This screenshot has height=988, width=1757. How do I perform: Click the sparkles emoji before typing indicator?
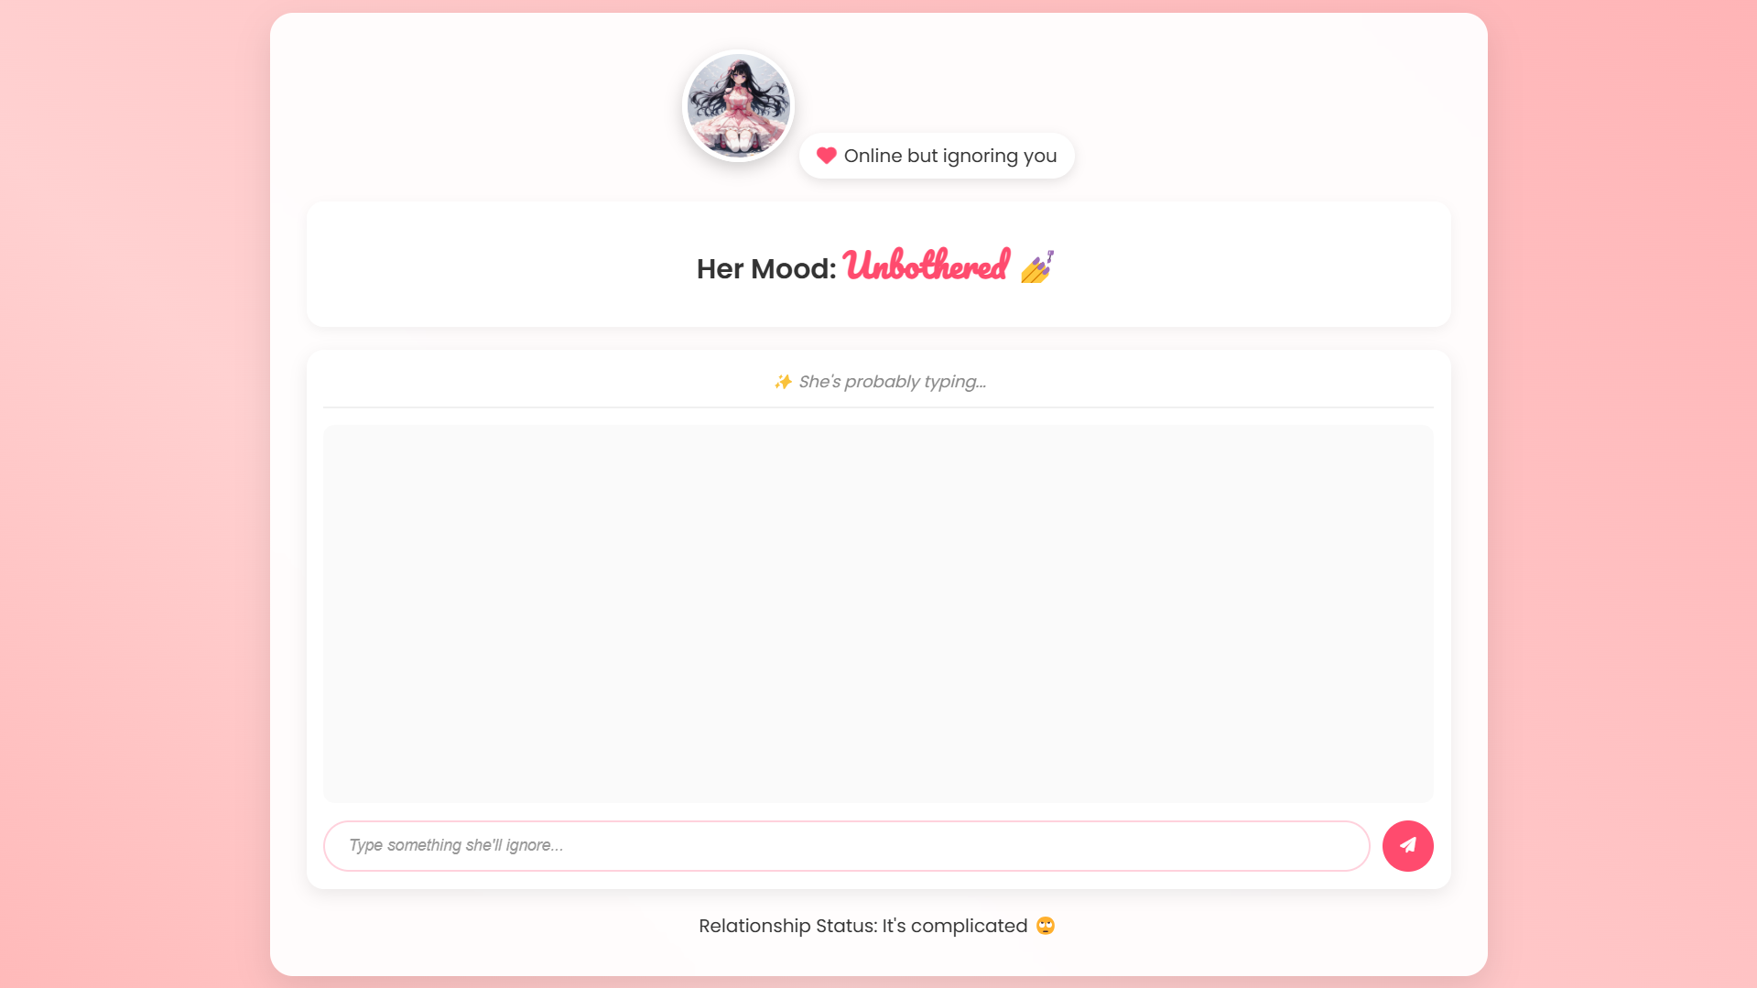pyautogui.click(x=783, y=382)
